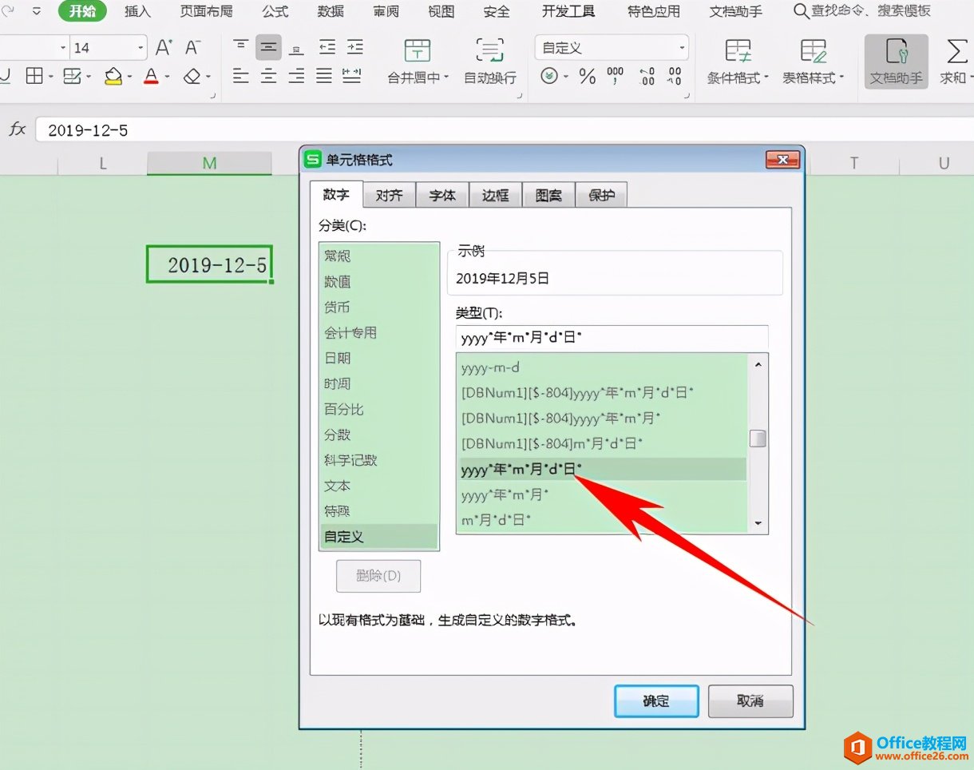Viewport: 974px width, 770px height.
Task: Expand the fill color dropdown arrow
Action: coord(130,77)
